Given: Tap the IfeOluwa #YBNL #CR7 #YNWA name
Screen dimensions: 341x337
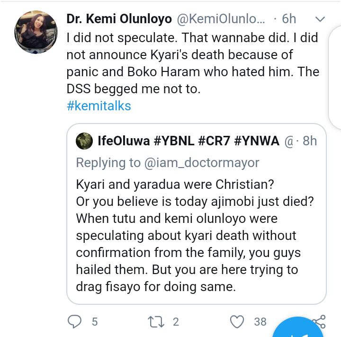Looking at the screenshot, I should click(188, 141).
